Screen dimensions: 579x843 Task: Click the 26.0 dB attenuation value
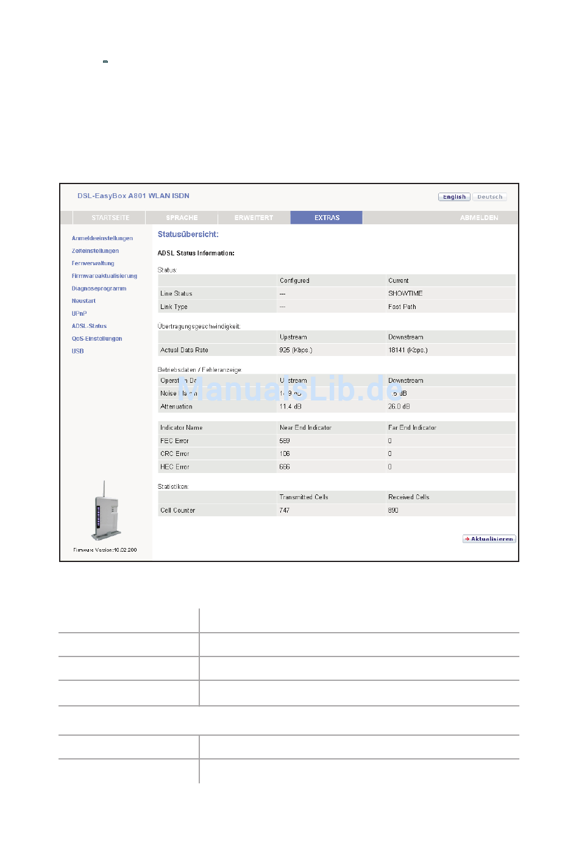click(399, 407)
